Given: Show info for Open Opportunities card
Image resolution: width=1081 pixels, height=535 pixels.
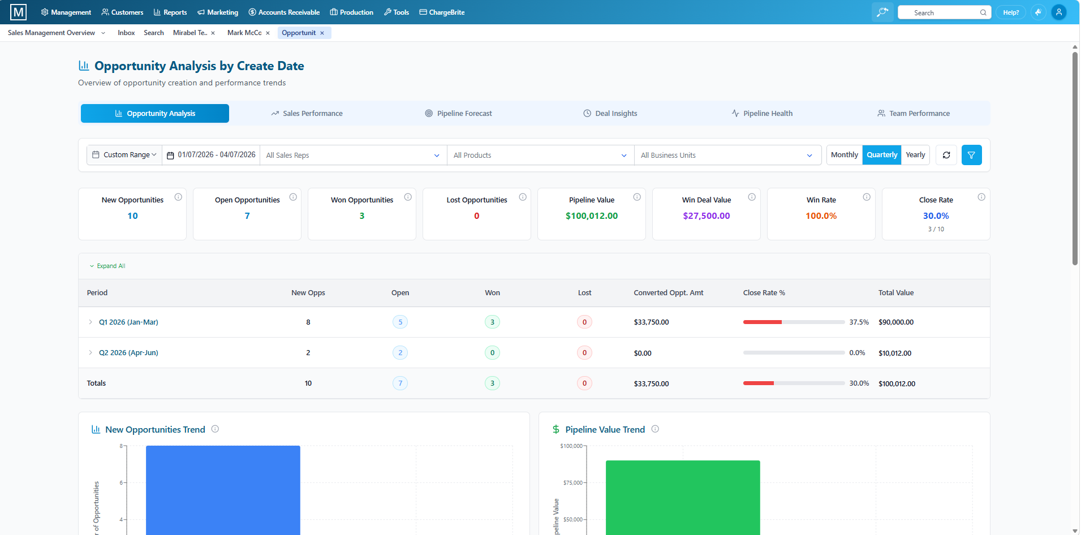Looking at the screenshot, I should pos(293,197).
